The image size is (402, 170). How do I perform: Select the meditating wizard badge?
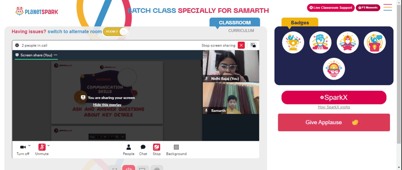click(348, 42)
